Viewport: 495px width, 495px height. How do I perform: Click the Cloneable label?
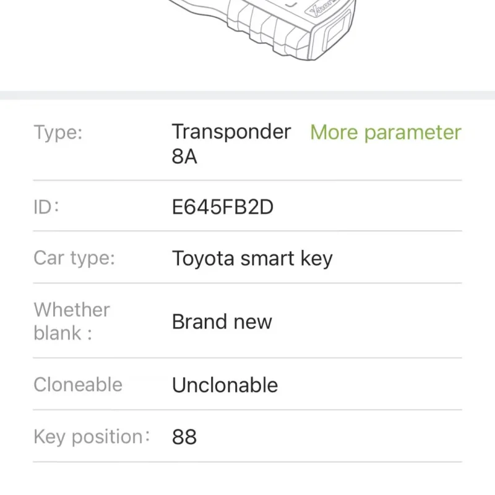pyautogui.click(x=78, y=385)
